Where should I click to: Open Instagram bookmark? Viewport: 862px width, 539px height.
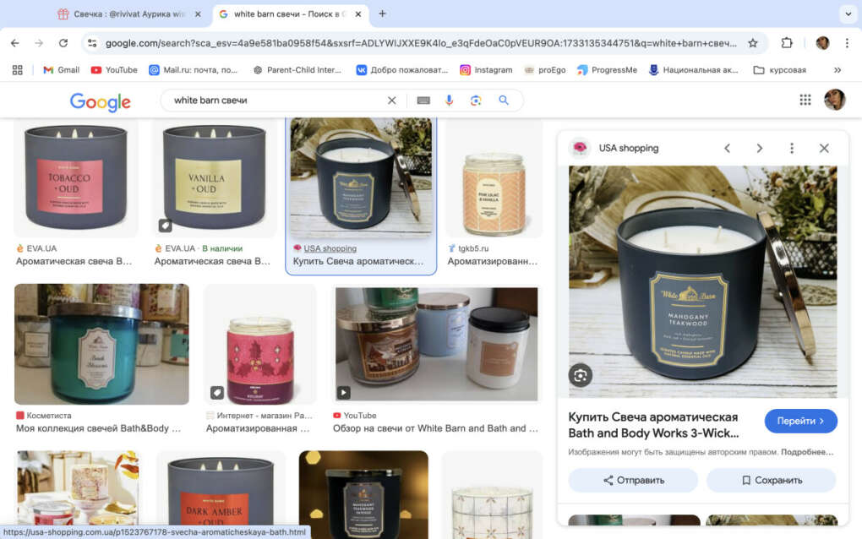(486, 70)
